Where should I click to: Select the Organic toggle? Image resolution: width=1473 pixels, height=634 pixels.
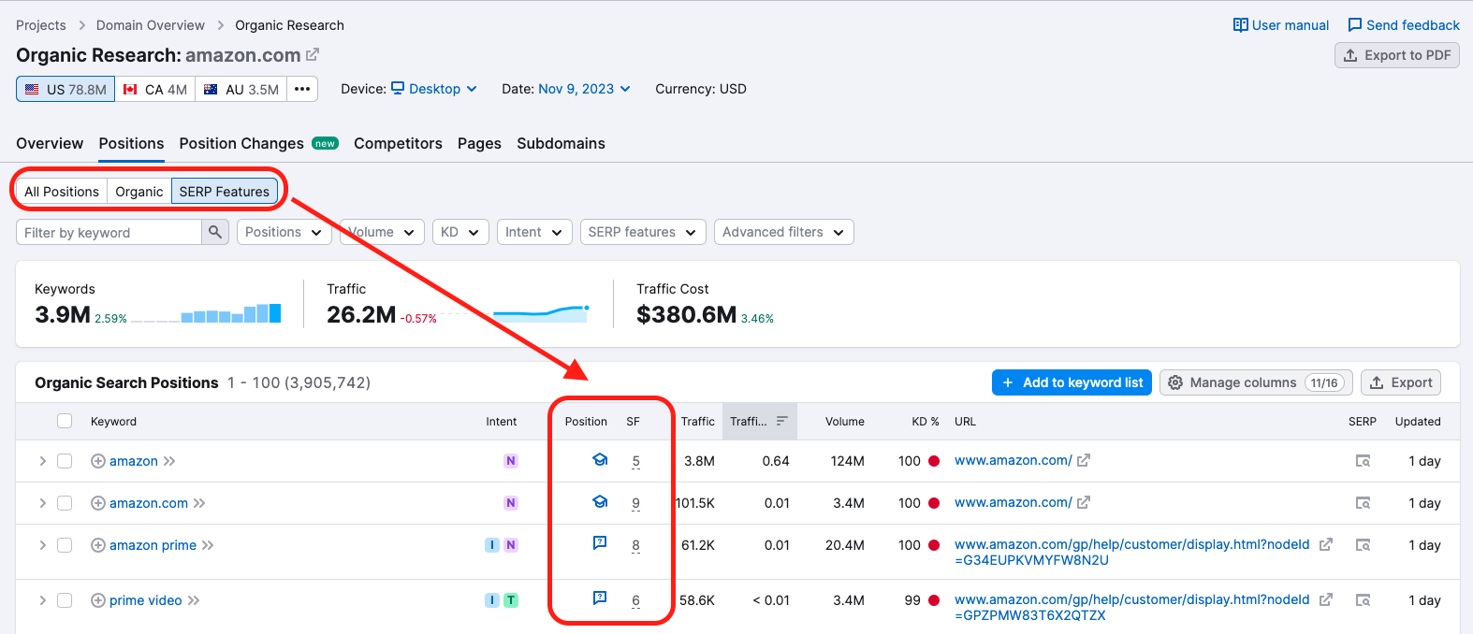click(x=139, y=191)
